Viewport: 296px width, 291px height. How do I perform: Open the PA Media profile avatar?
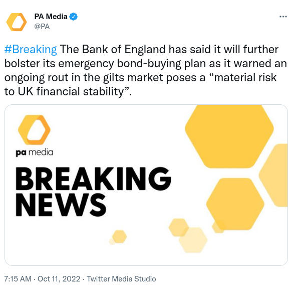17,22
